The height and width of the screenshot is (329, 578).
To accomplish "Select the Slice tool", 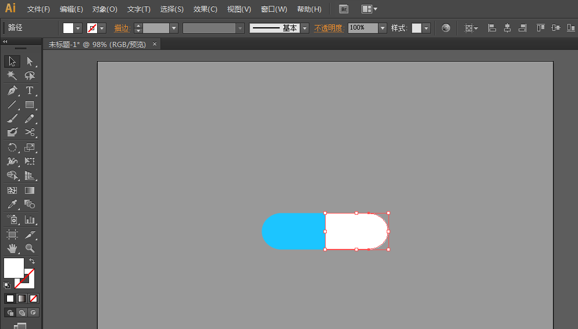I will (x=30, y=234).
